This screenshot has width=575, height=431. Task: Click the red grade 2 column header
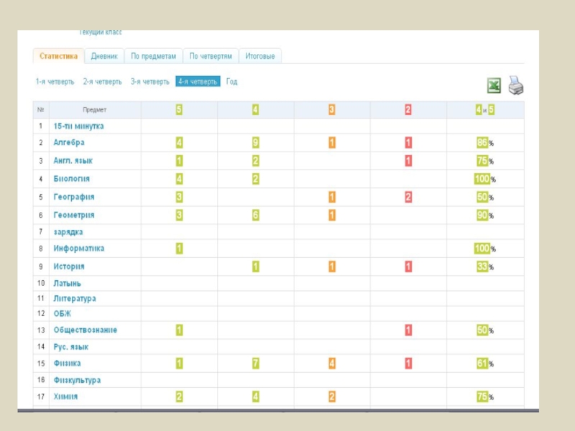coord(408,110)
